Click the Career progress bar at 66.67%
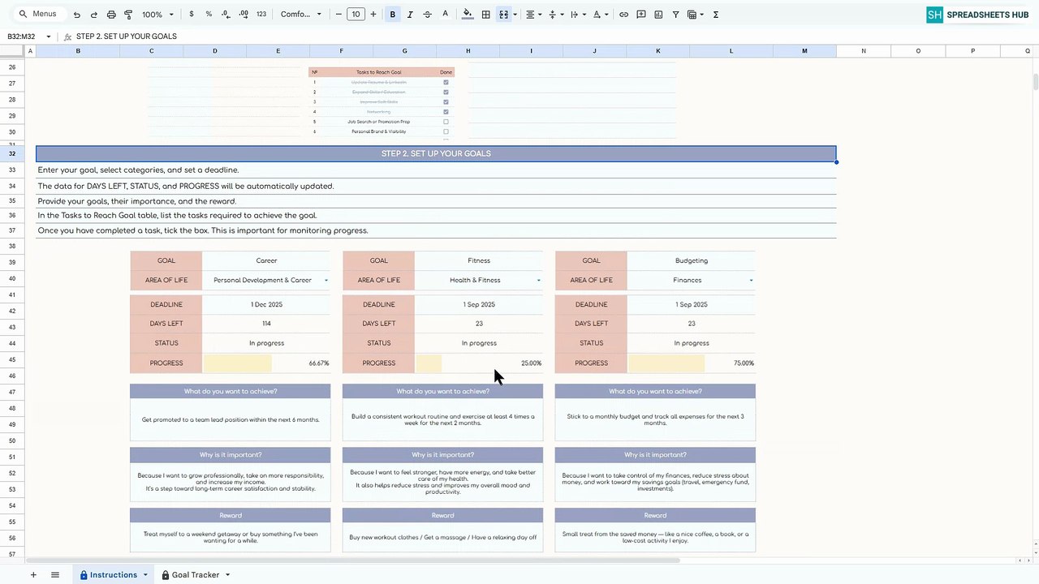The height and width of the screenshot is (584, 1039). (x=266, y=363)
